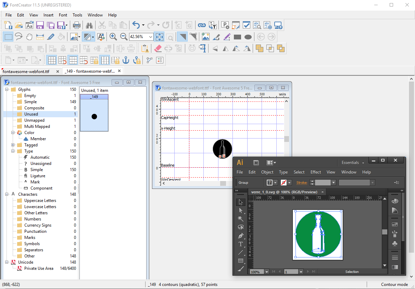
Task: Select the draw rectangle contour tool
Action: 237,37
